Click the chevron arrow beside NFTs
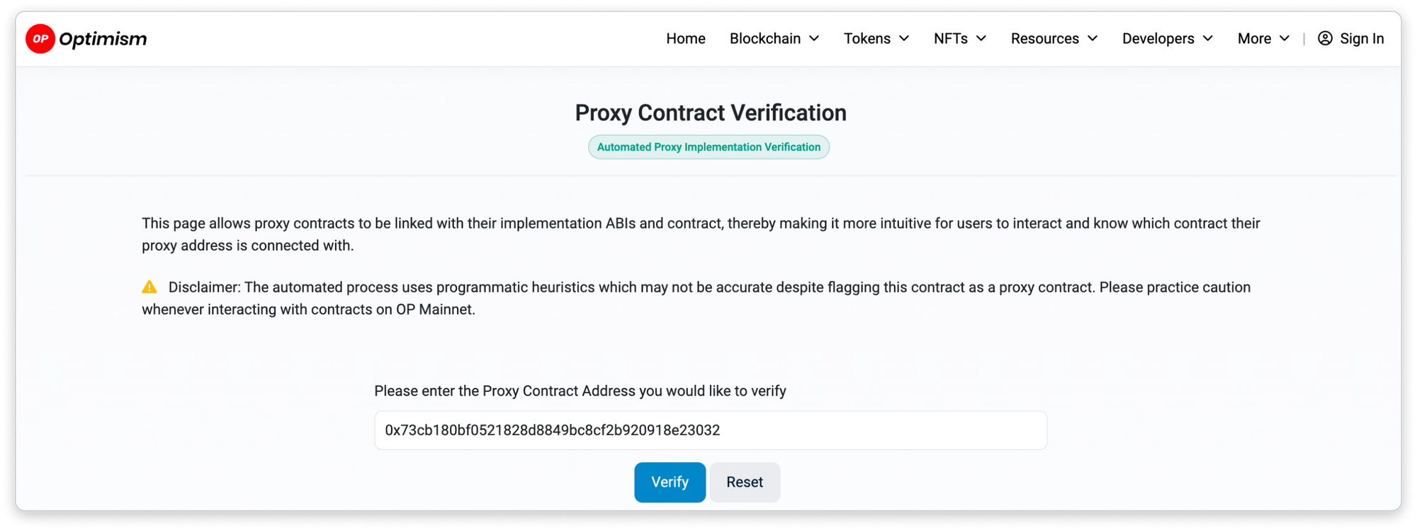Viewport: 1417px width, 530px height. pyautogui.click(x=981, y=38)
